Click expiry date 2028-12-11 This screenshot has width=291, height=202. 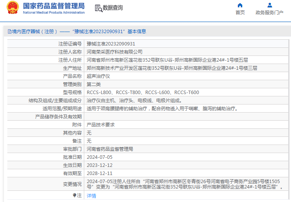coord(99,173)
